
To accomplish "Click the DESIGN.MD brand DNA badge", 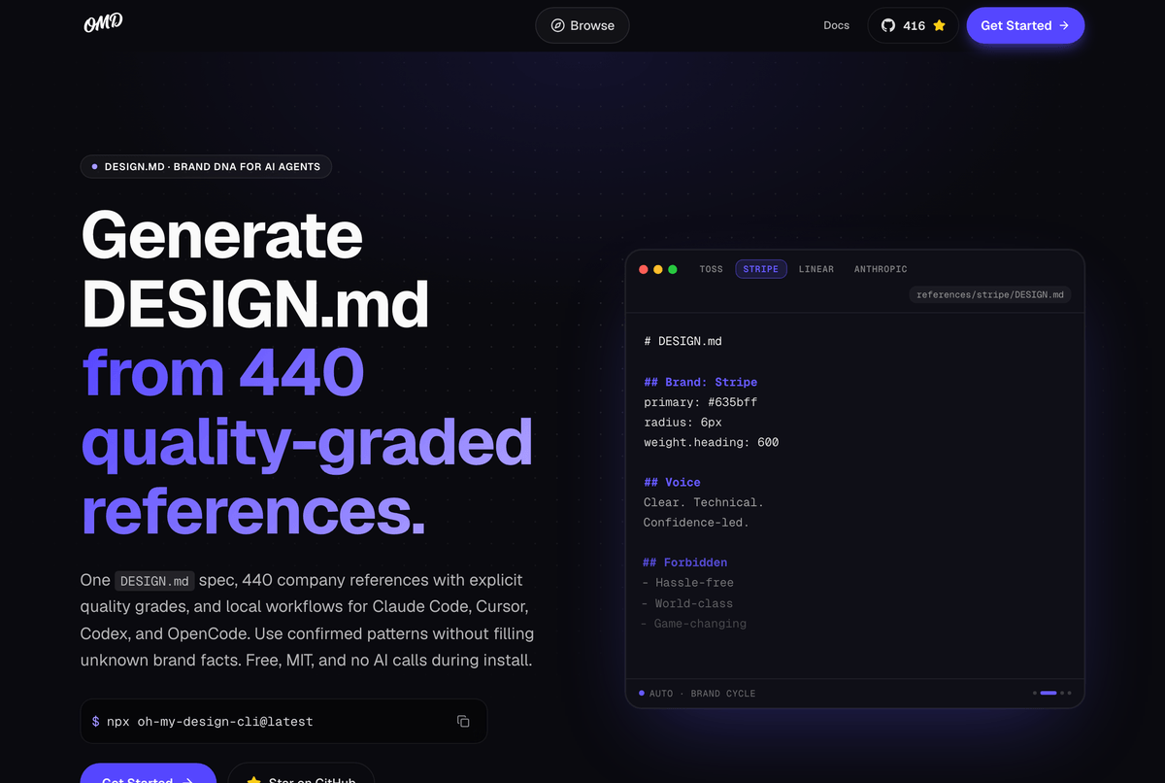I will click(x=206, y=167).
